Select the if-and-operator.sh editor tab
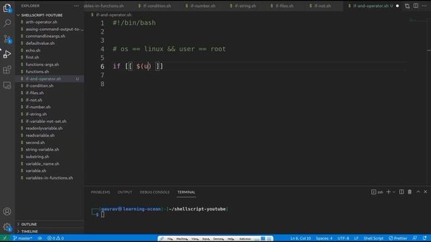The width and height of the screenshot is (431, 242). [x=371, y=6]
